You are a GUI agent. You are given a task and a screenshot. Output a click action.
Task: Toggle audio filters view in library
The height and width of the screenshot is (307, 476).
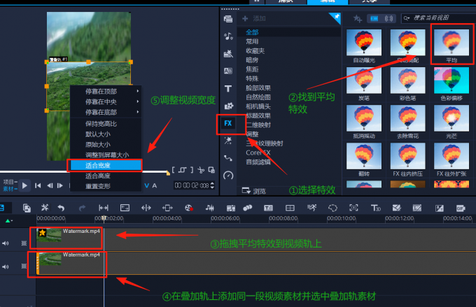click(388, 18)
